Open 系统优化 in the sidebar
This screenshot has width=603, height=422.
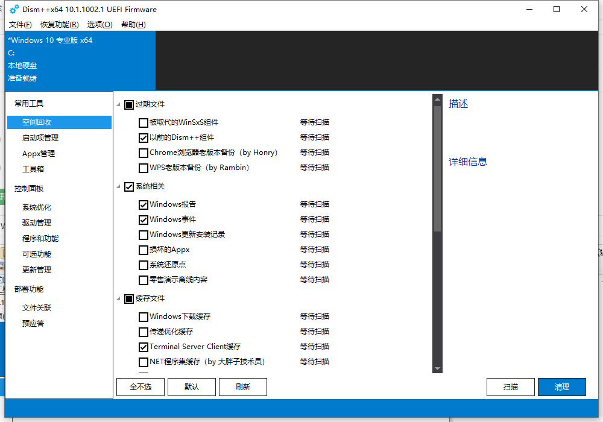pyautogui.click(x=37, y=207)
